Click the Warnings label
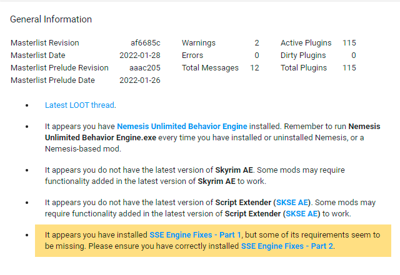The width and height of the screenshot is (400, 275). [199, 43]
